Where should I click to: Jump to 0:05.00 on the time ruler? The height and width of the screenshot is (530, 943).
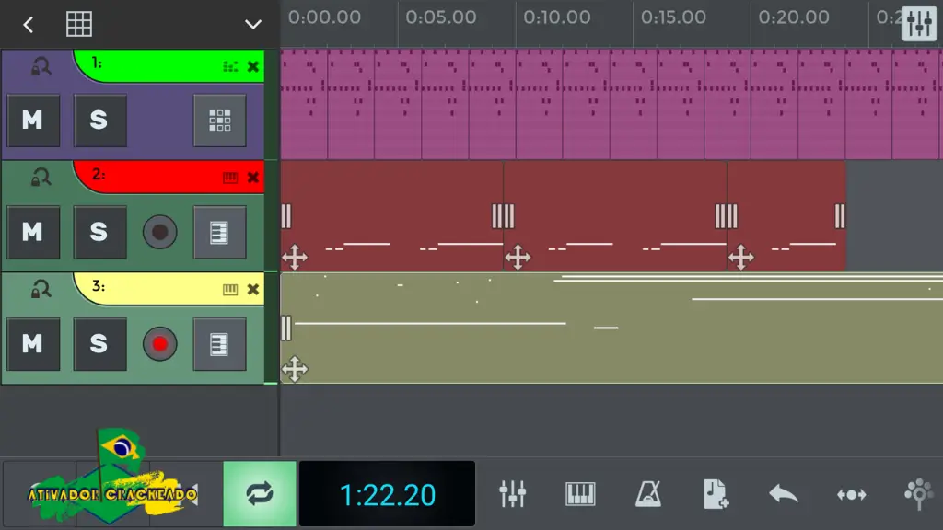click(441, 17)
